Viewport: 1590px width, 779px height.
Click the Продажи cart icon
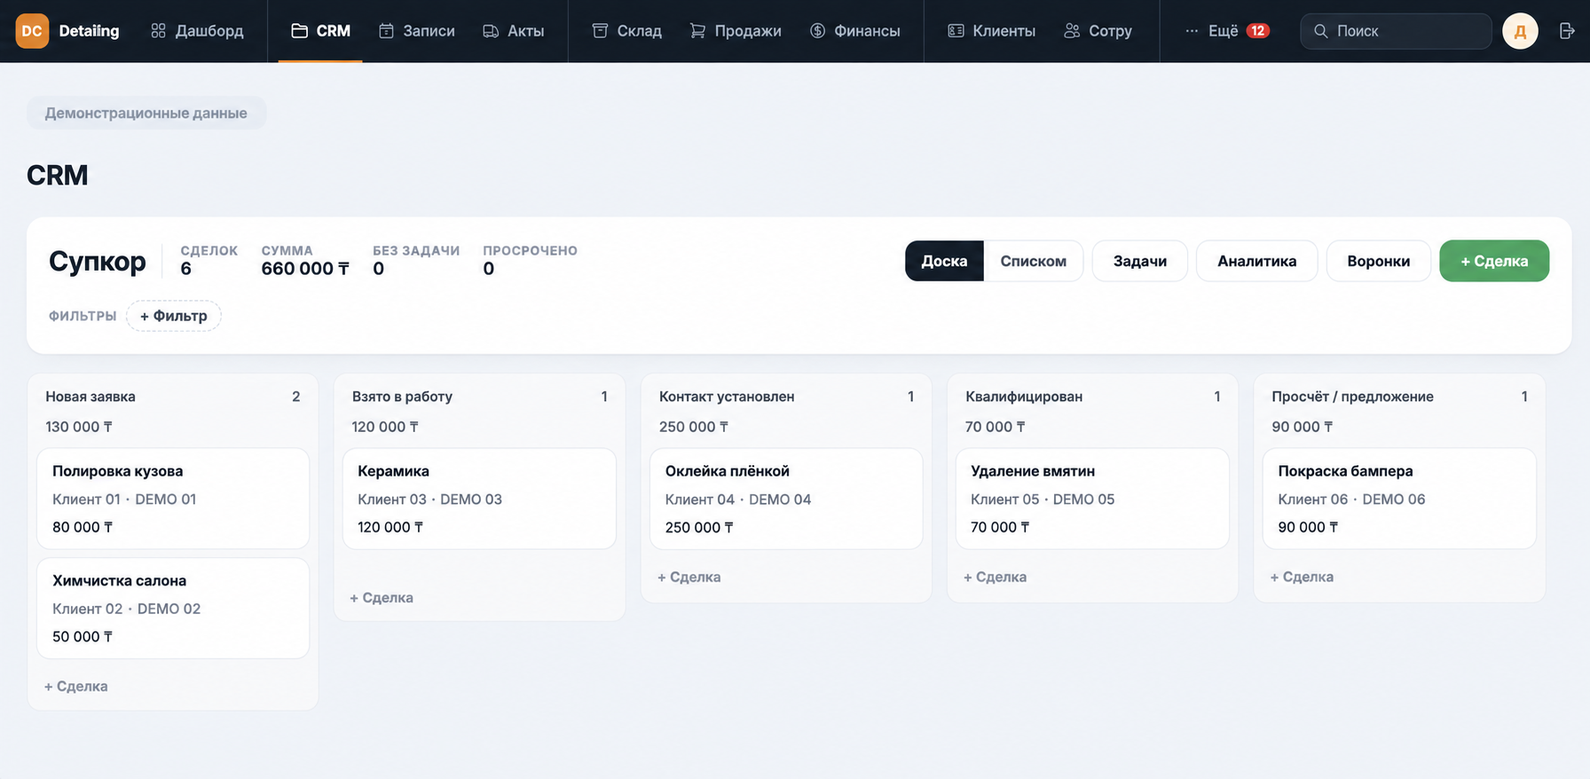(x=697, y=31)
